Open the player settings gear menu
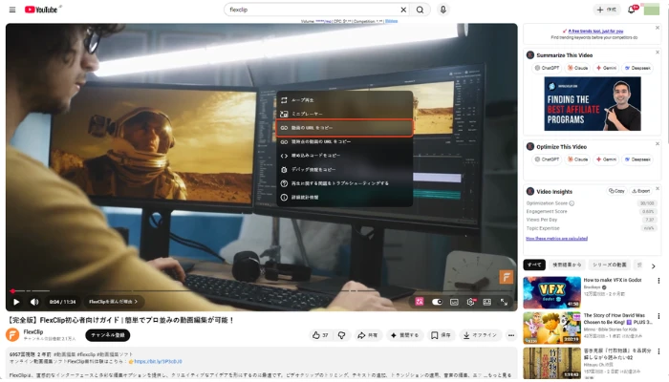Viewport: 669px width, 382px height. (471, 302)
